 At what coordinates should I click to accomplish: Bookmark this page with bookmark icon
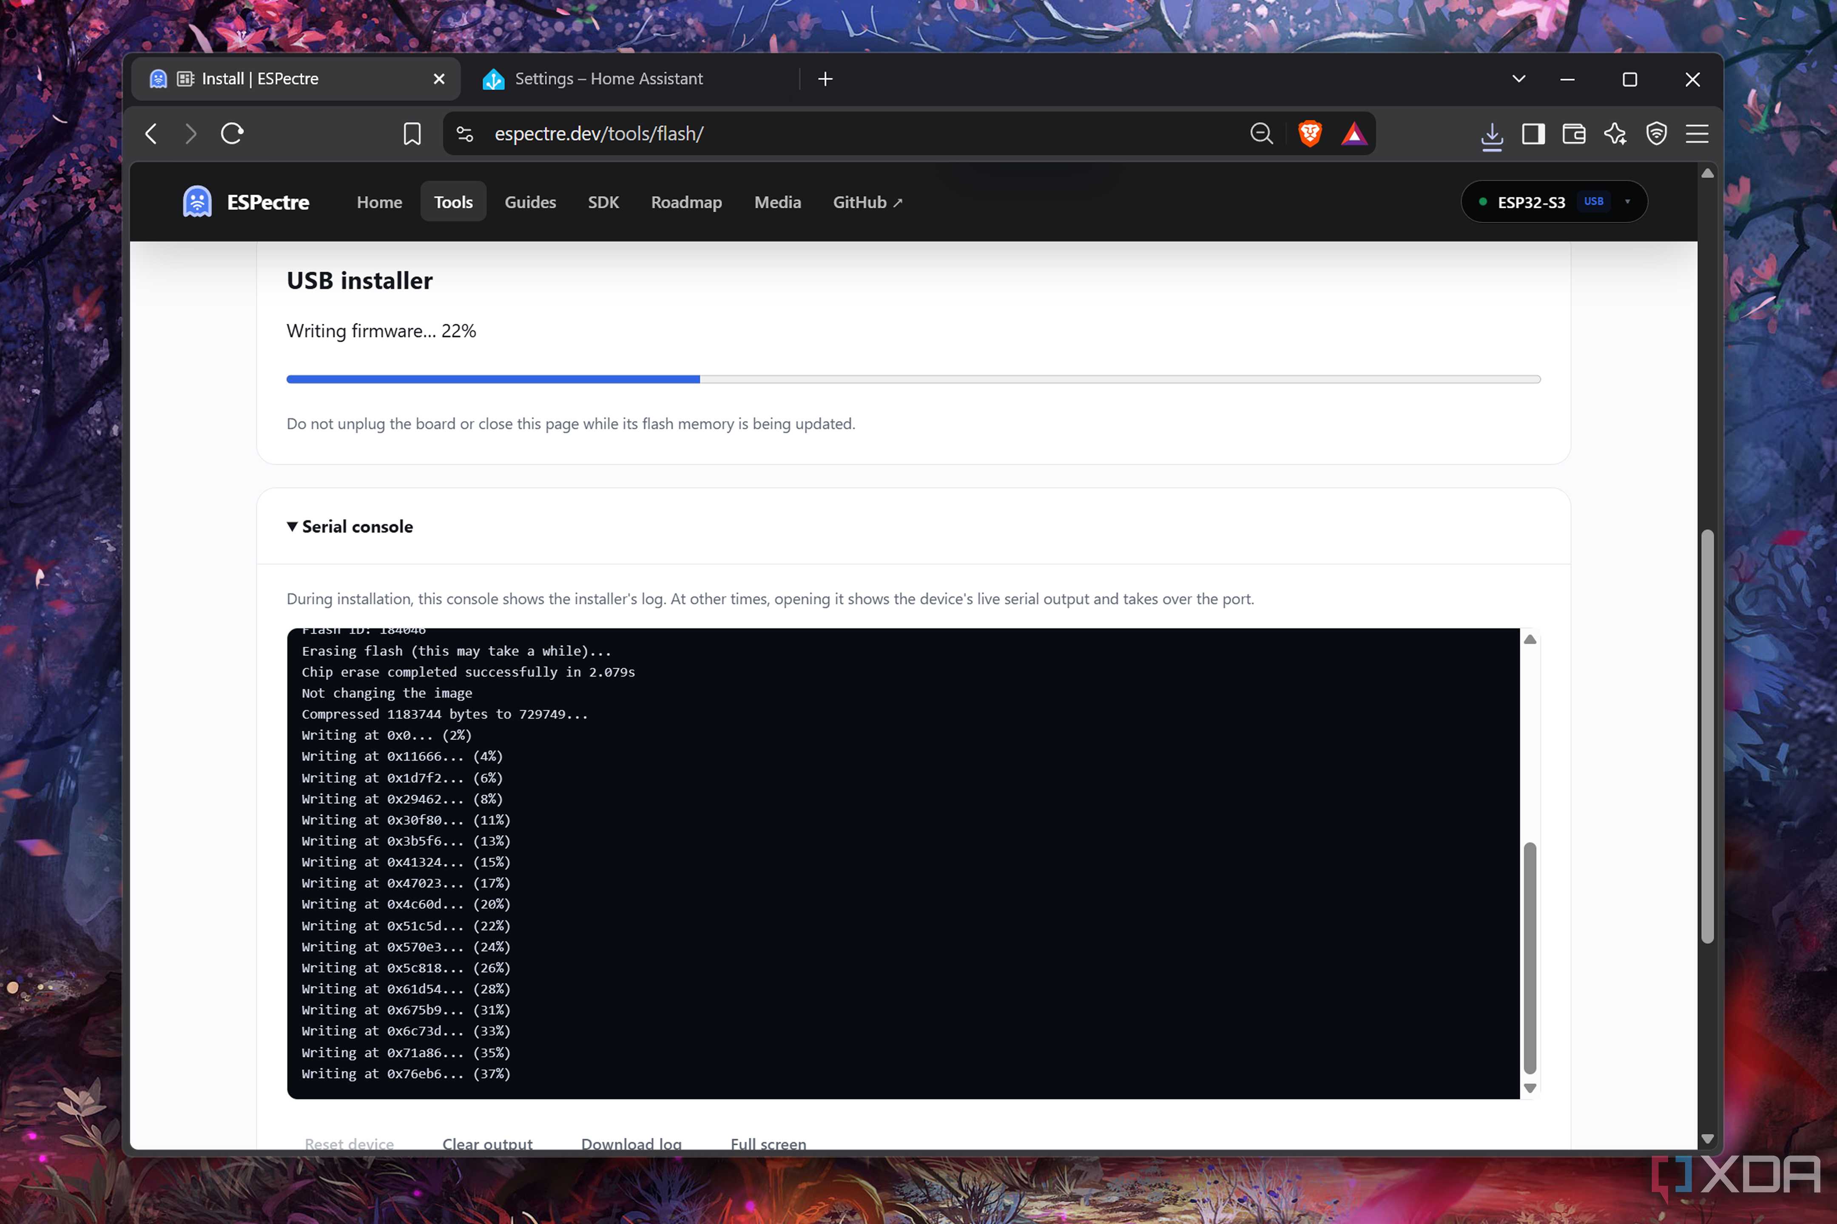tap(412, 133)
